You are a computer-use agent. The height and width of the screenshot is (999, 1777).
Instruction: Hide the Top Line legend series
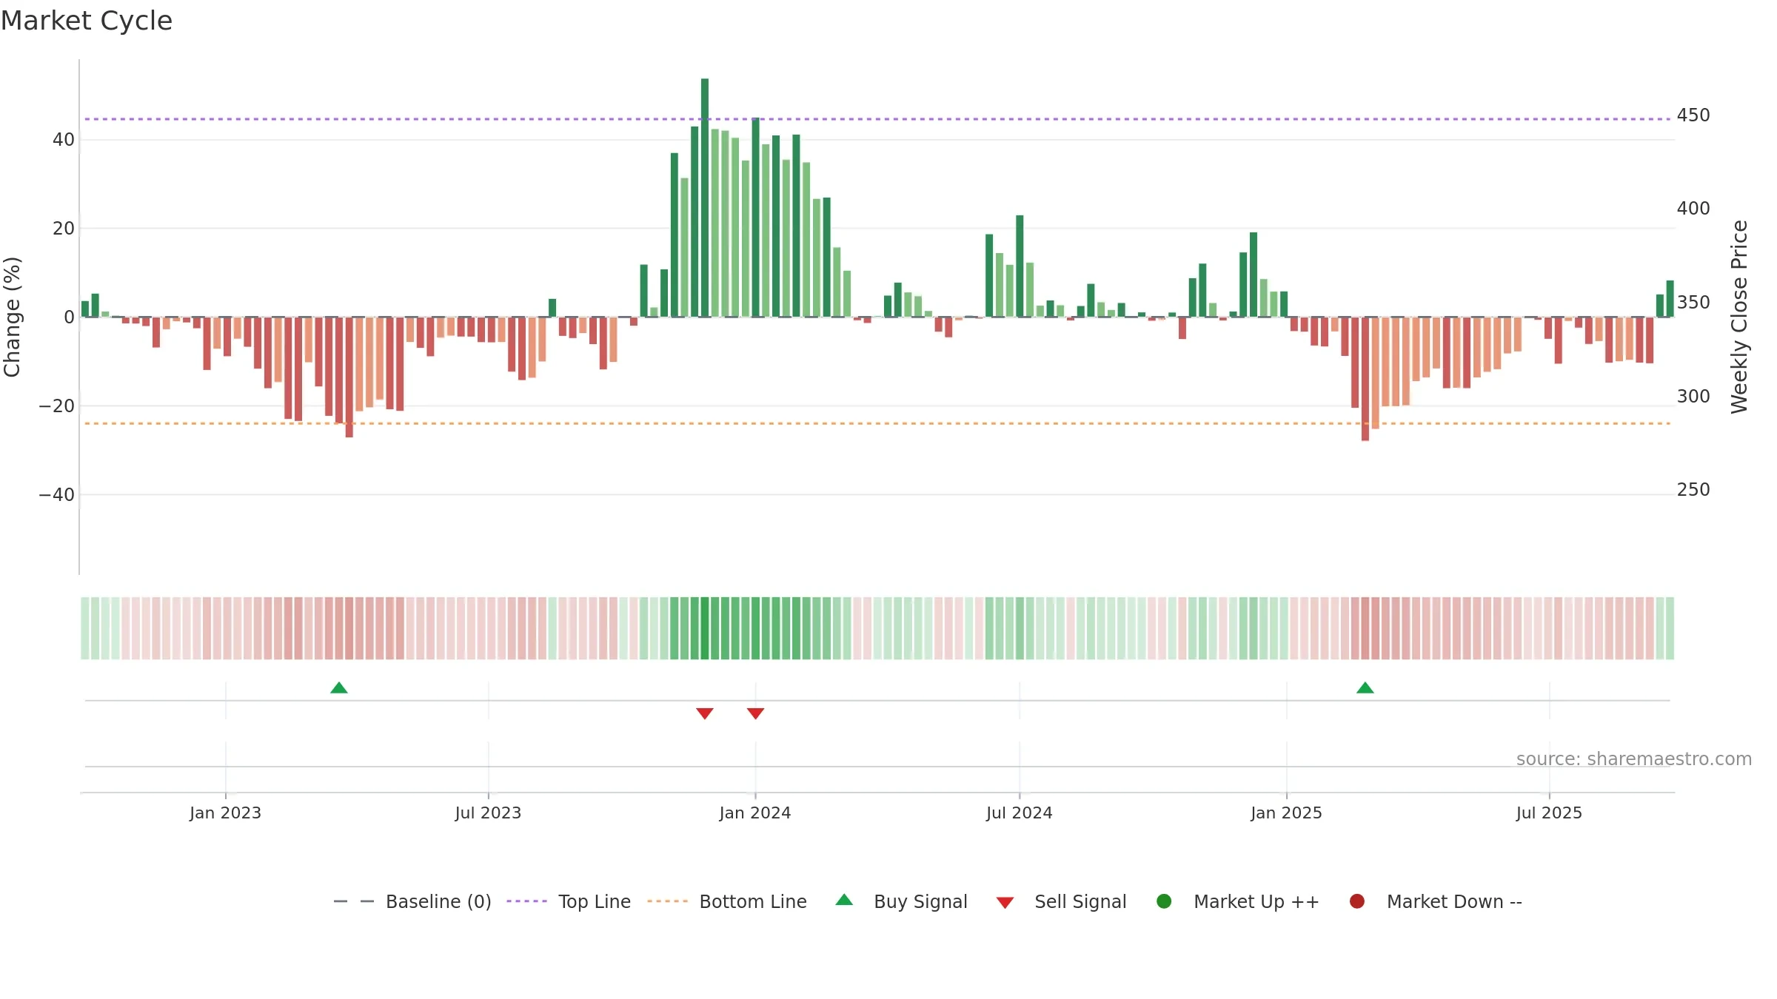tap(569, 901)
